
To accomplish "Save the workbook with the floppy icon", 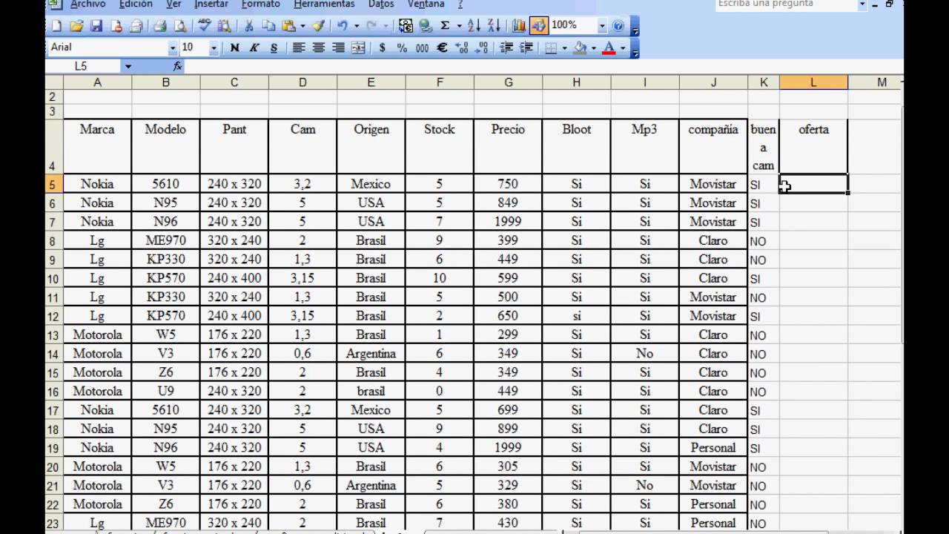I will (96, 26).
